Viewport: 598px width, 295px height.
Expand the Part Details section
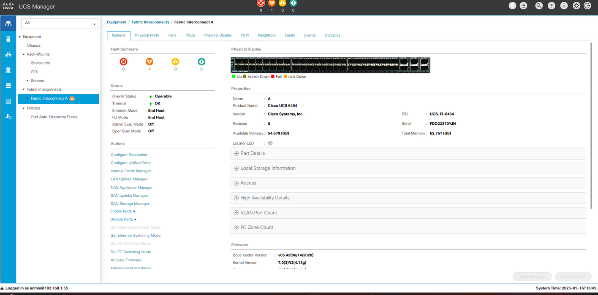point(408,153)
